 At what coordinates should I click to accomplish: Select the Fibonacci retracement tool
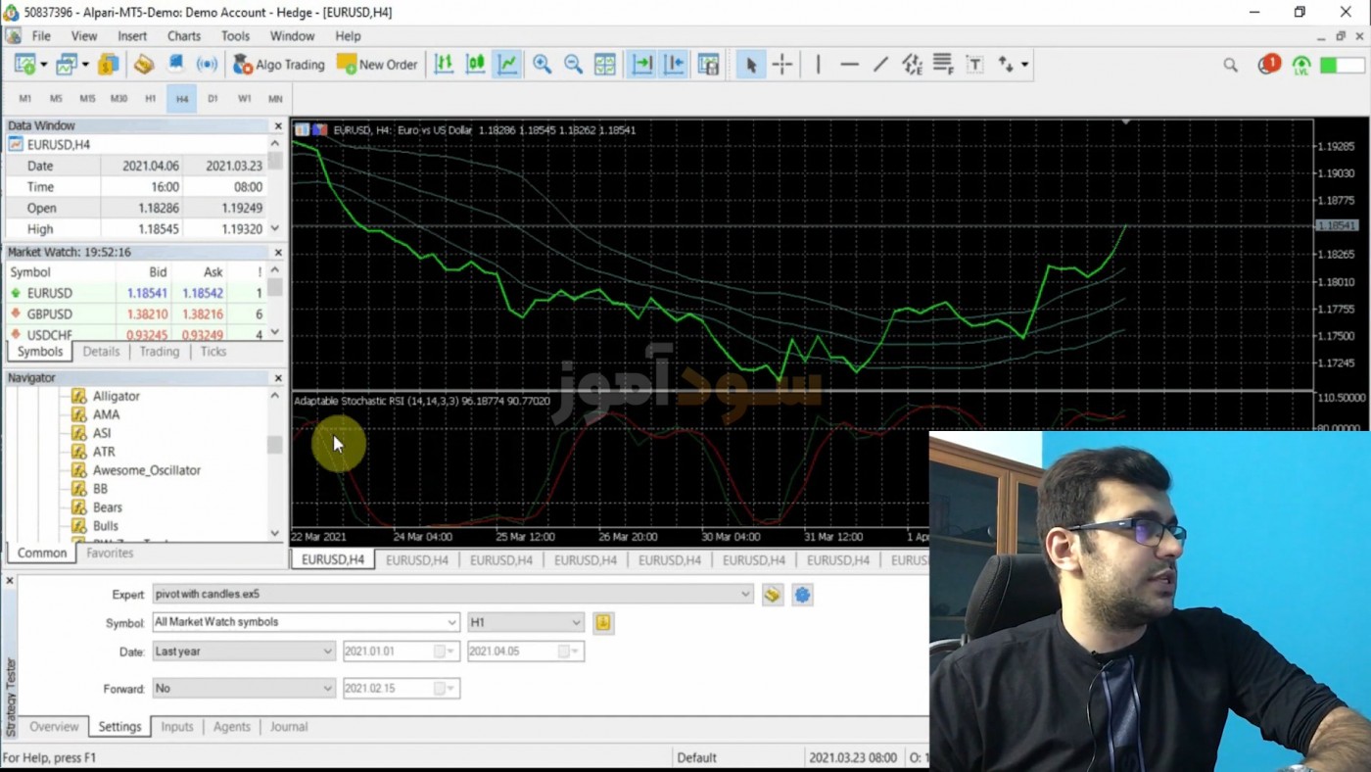(943, 65)
